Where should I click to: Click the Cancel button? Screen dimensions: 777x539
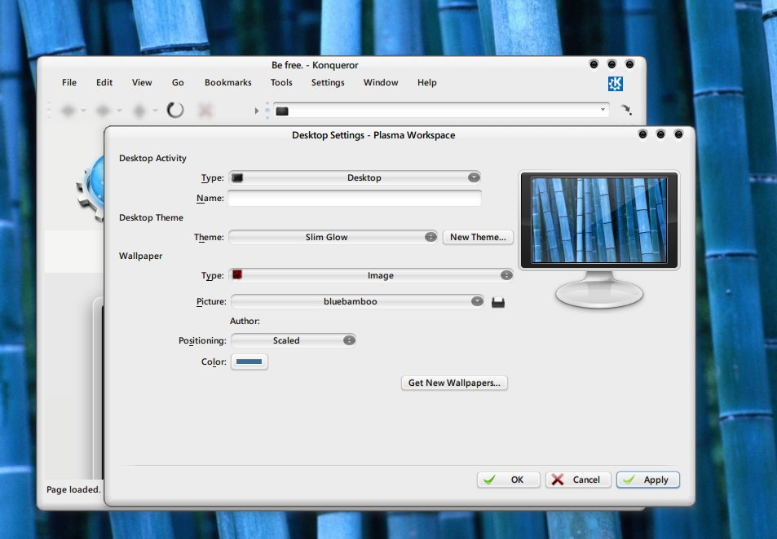click(578, 480)
